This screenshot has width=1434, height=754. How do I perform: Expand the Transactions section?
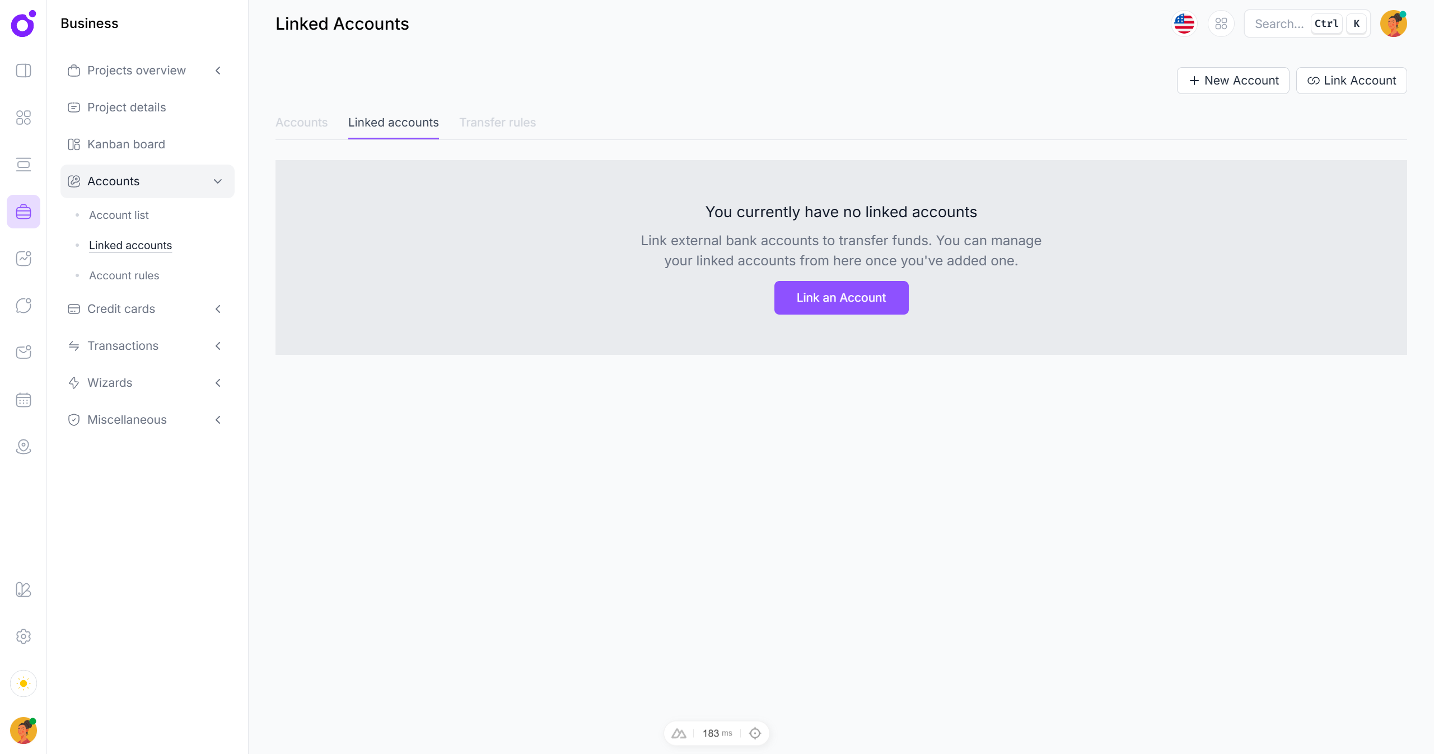pyautogui.click(x=218, y=346)
